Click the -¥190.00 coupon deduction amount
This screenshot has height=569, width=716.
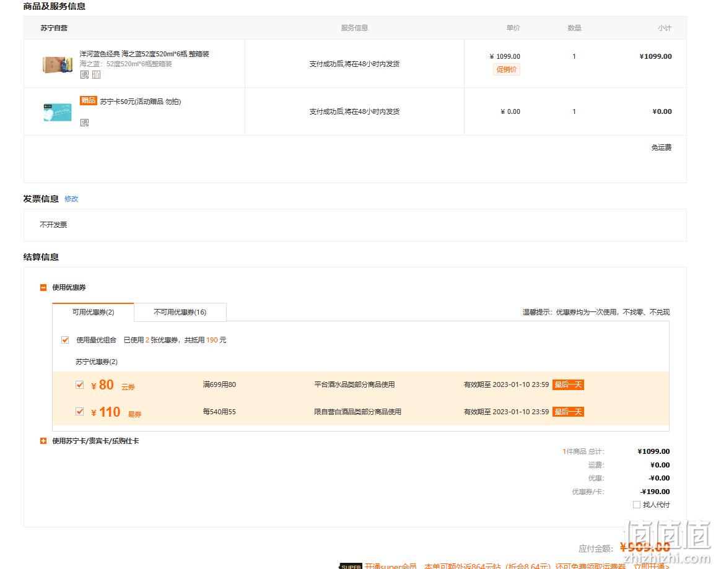point(655,492)
